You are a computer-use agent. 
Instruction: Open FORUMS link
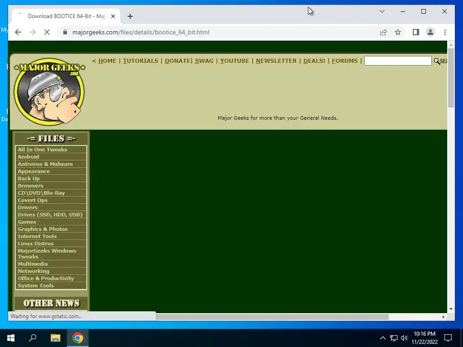pos(345,61)
